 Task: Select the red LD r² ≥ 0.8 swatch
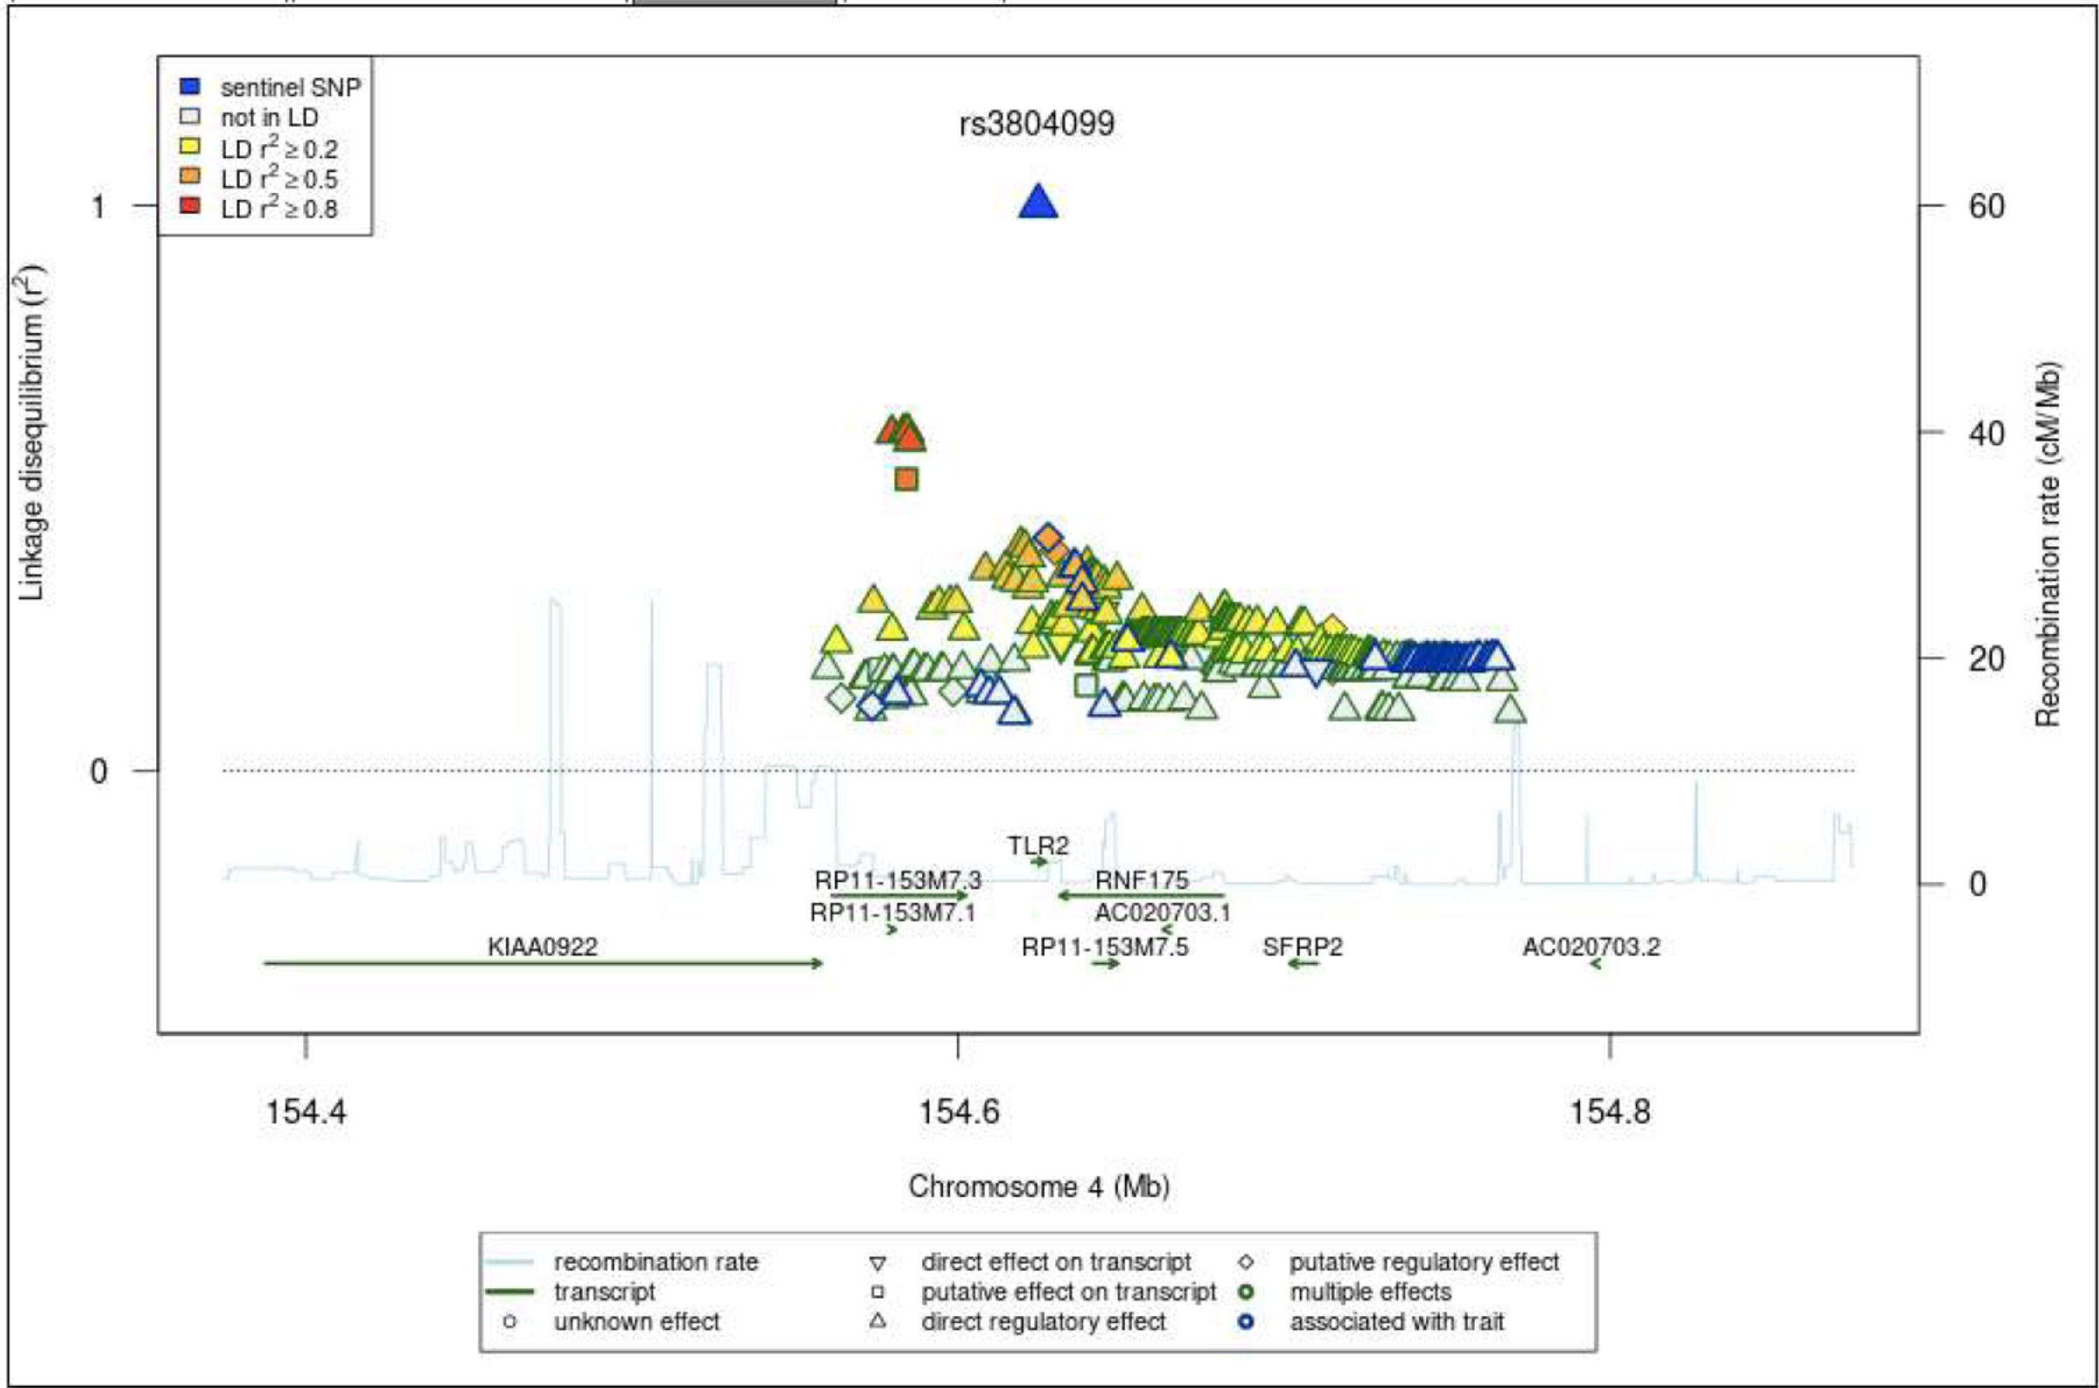pyautogui.click(x=190, y=207)
